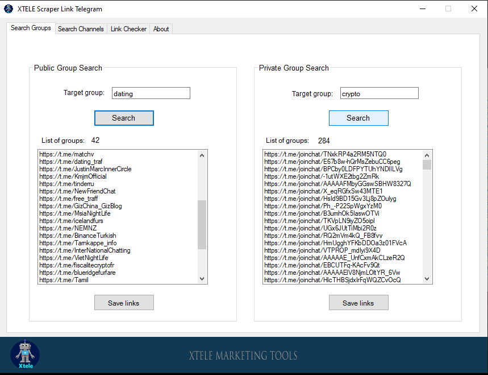
Task: Open the Link Checker tab
Action: click(x=128, y=29)
